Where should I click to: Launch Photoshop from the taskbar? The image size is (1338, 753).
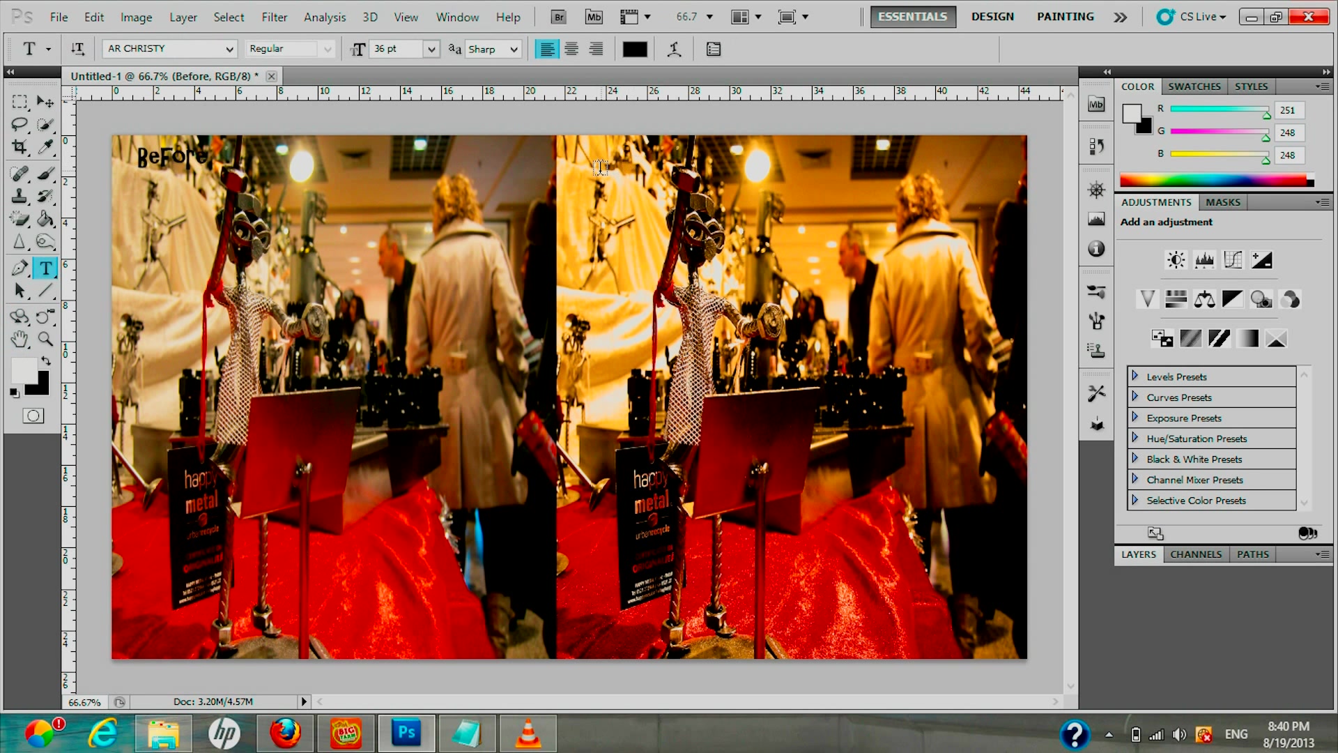coord(406,733)
